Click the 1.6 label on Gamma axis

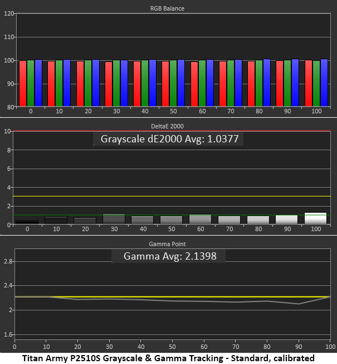[8, 334]
